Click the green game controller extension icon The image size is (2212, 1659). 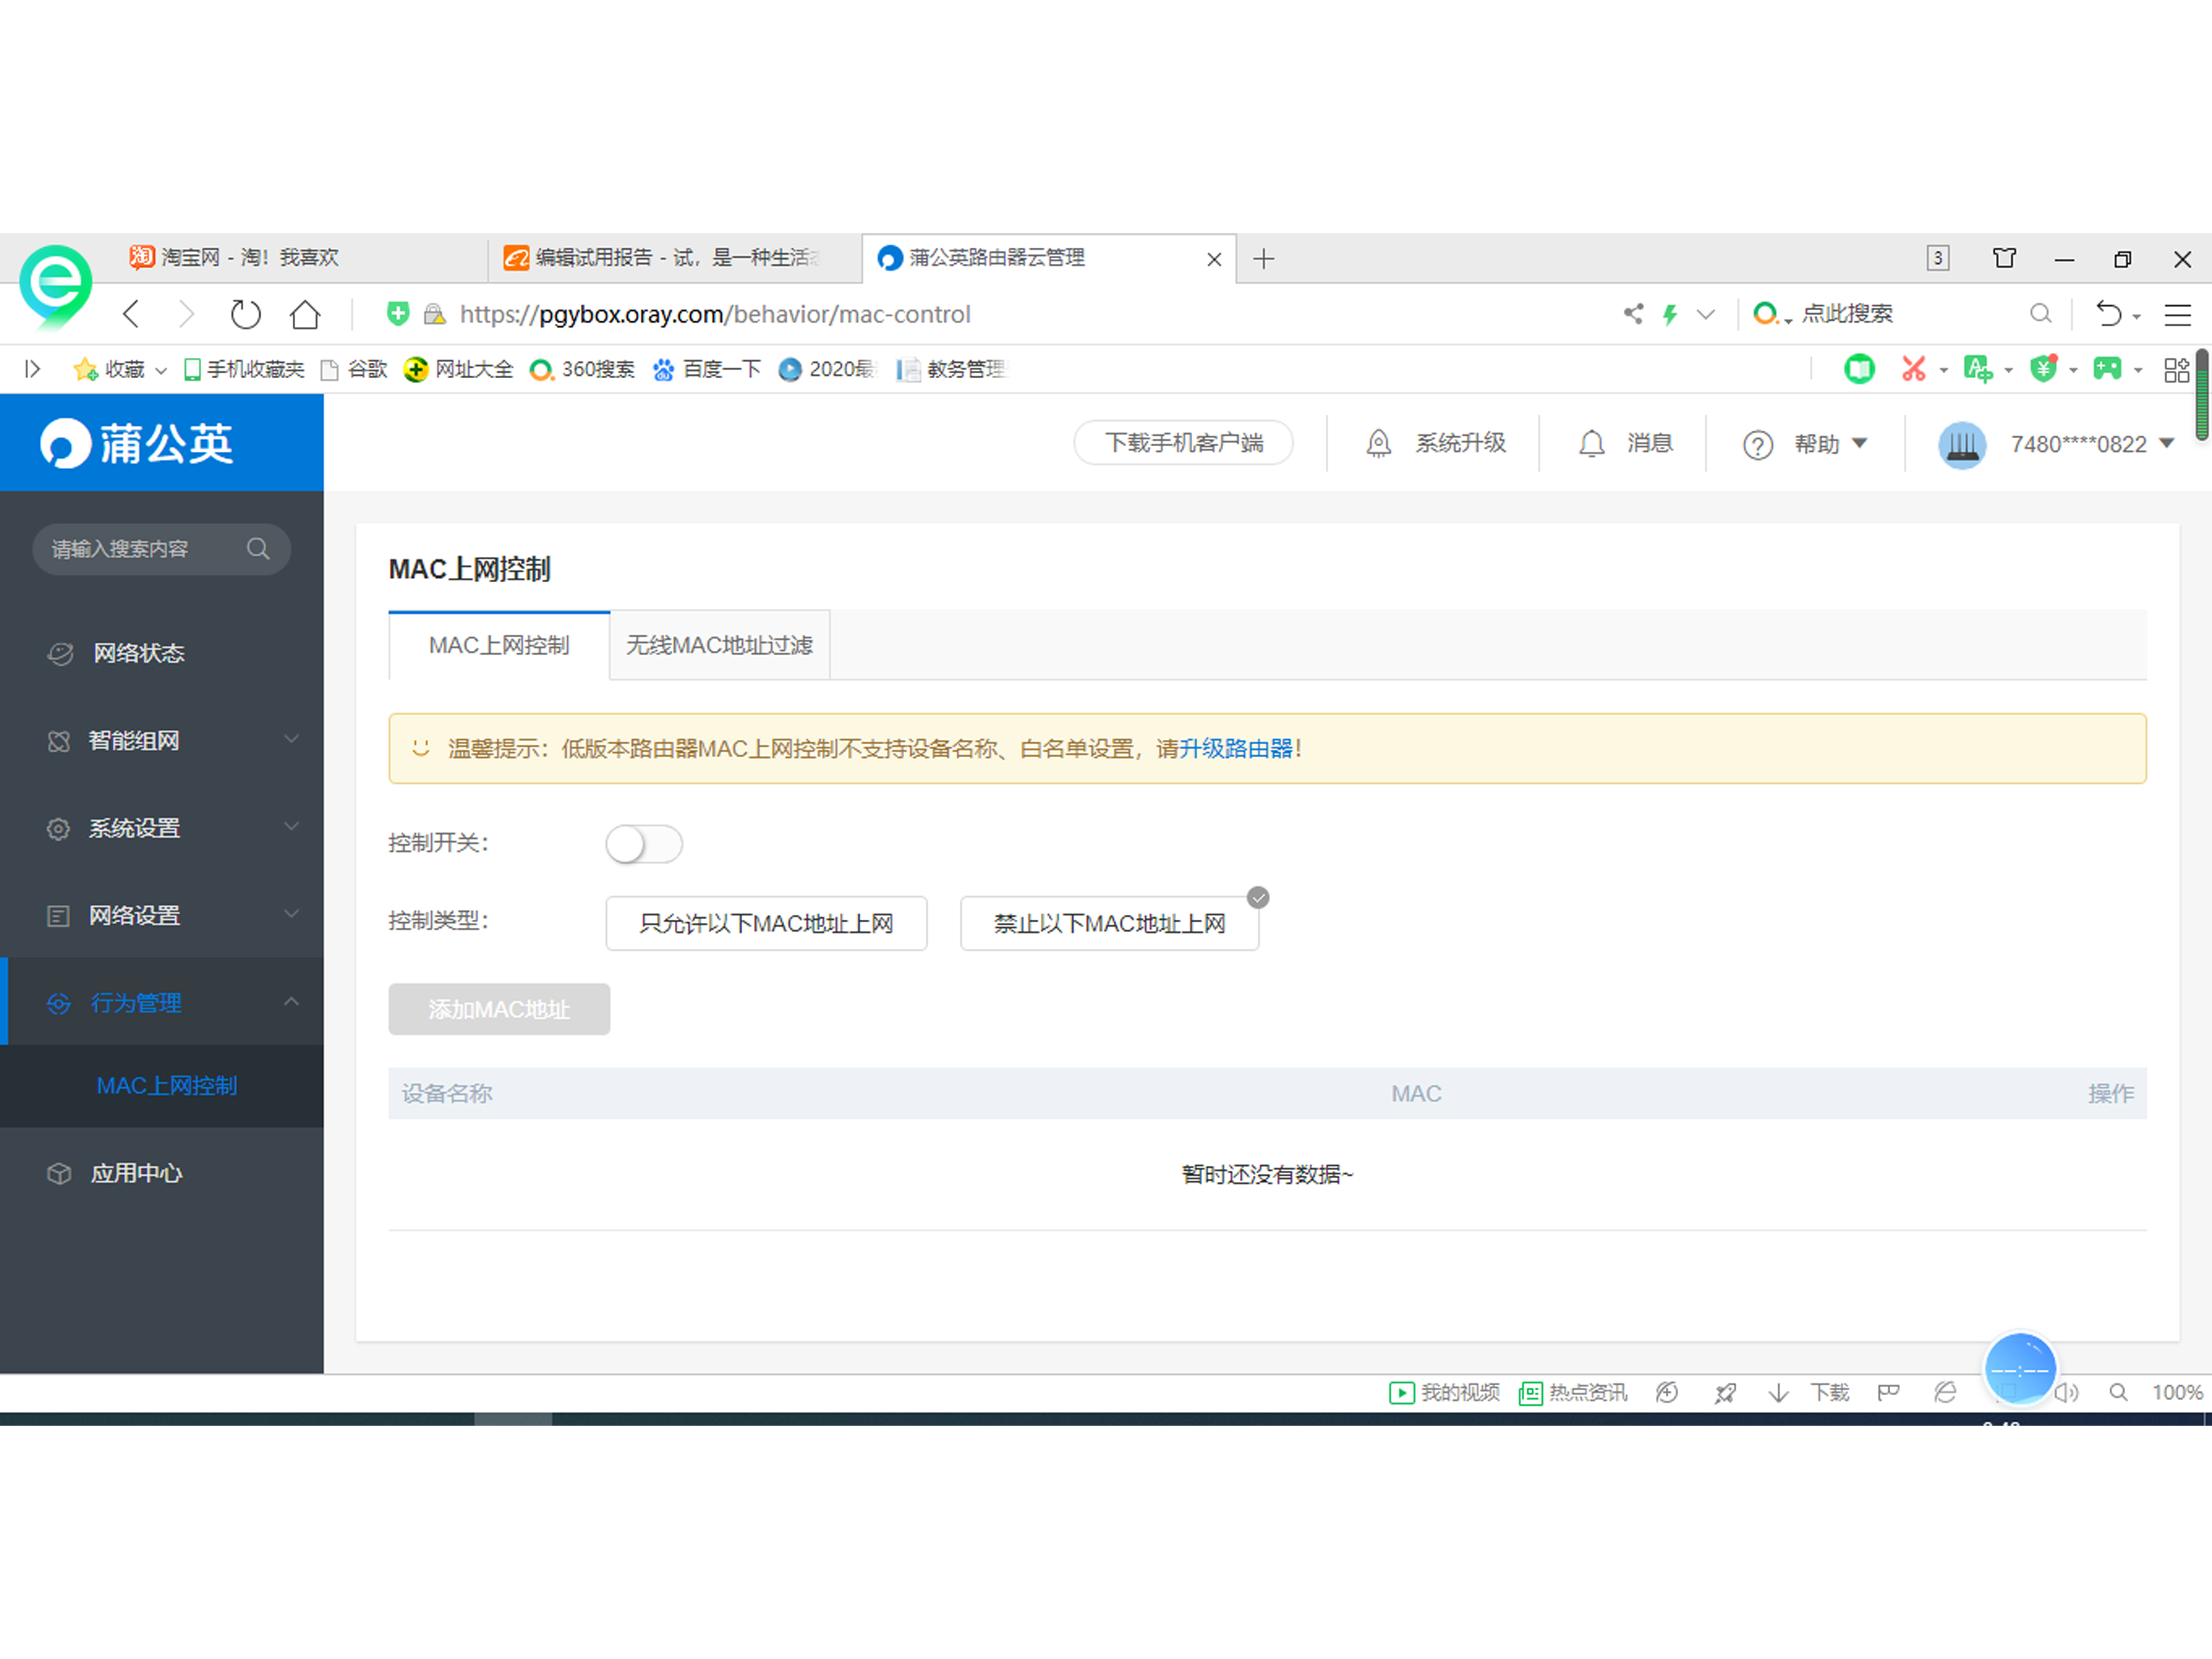[x=2107, y=369]
